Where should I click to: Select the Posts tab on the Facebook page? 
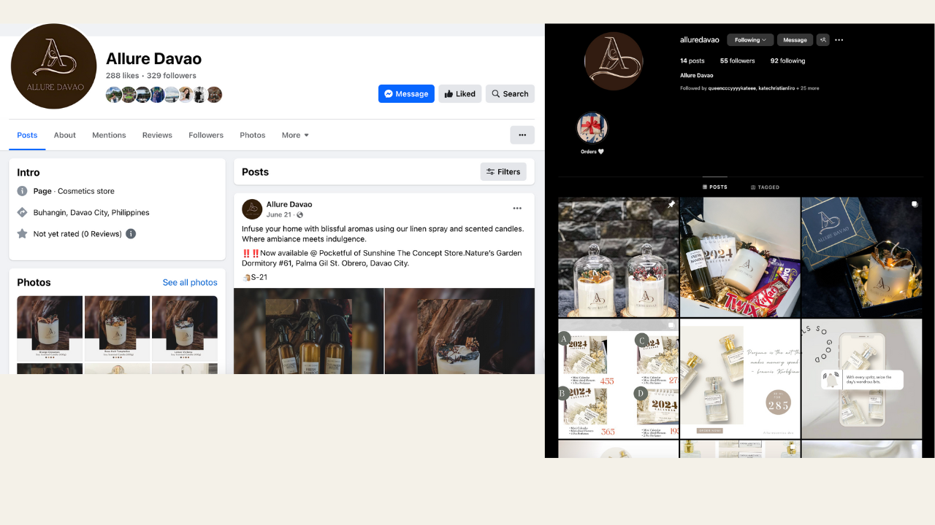(27, 135)
